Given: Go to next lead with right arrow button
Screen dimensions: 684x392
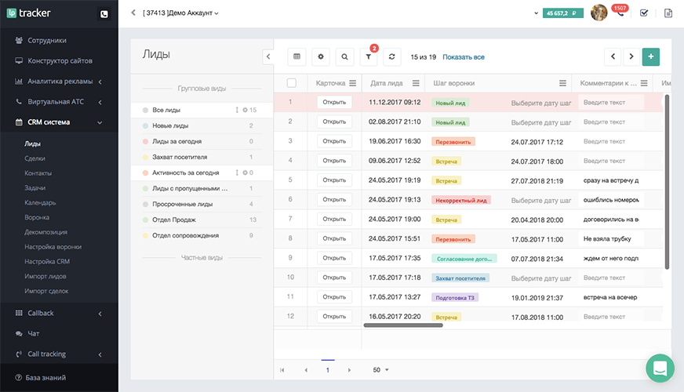Looking at the screenshot, I should tap(631, 56).
